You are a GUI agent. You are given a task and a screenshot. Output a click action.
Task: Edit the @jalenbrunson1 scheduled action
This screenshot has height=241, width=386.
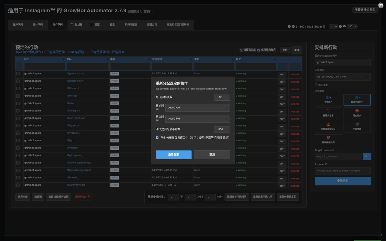pyautogui.click(x=282, y=82)
